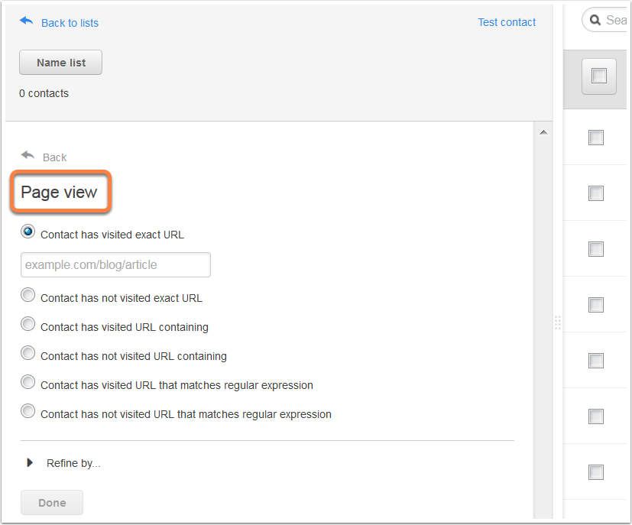Click the Name list button
Image resolution: width=632 pixels, height=525 pixels.
point(61,63)
